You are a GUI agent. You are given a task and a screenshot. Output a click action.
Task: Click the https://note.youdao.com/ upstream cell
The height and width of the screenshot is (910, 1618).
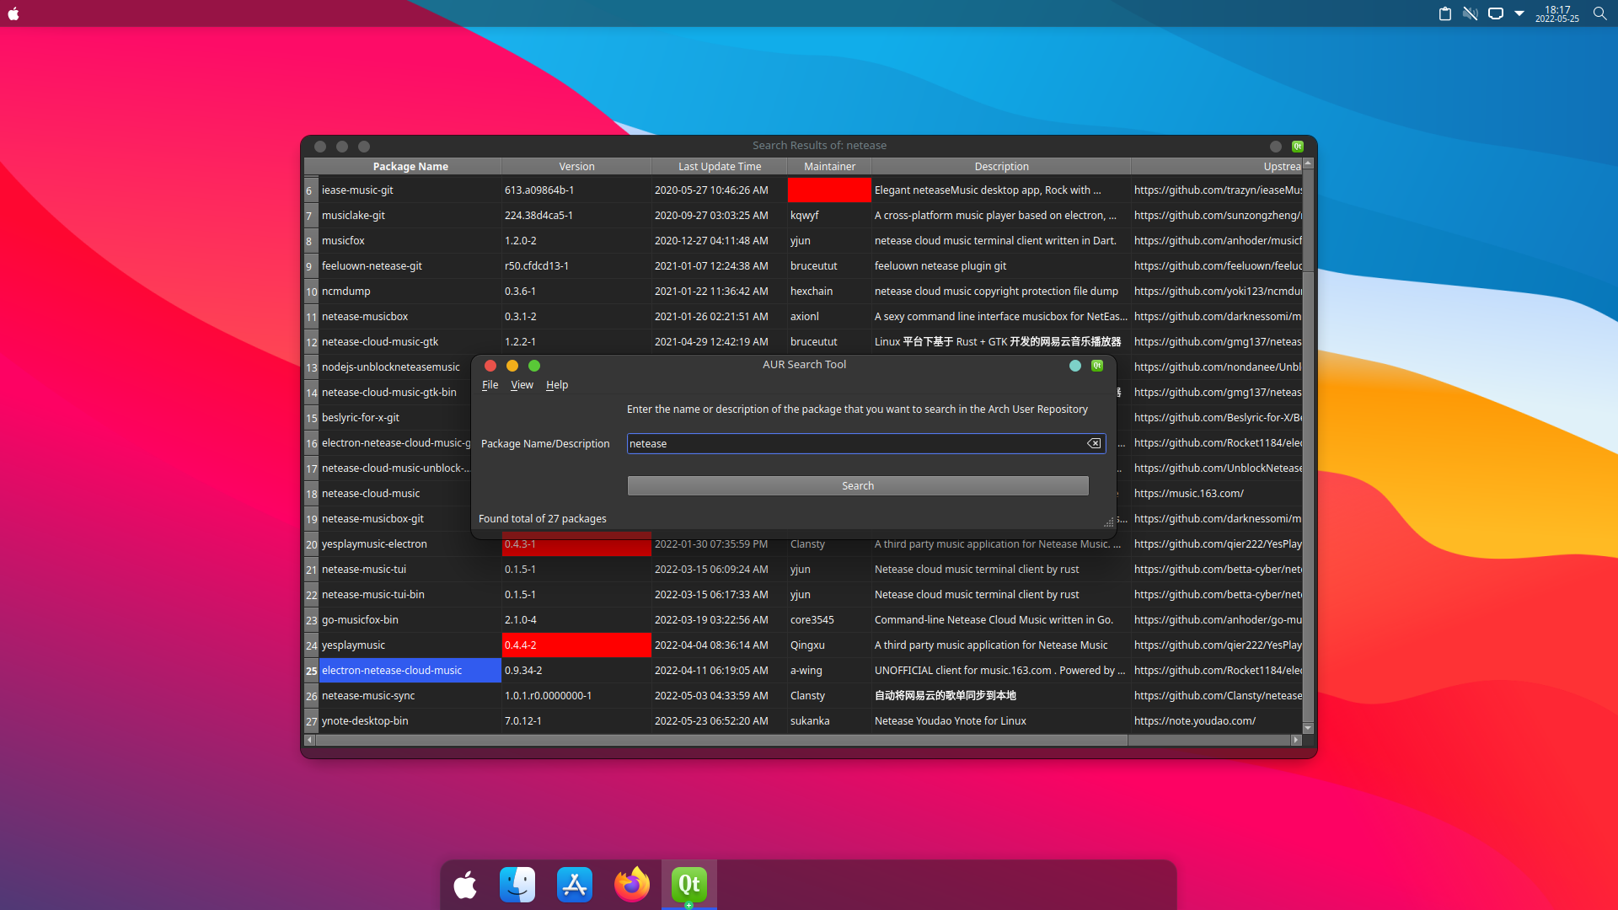click(1216, 721)
